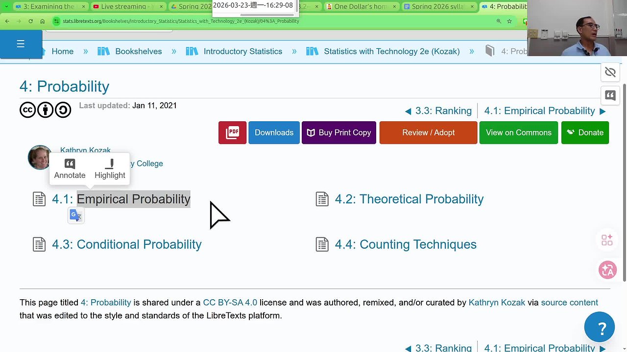Open the CC BY-SA 4.0 license link

230,303
